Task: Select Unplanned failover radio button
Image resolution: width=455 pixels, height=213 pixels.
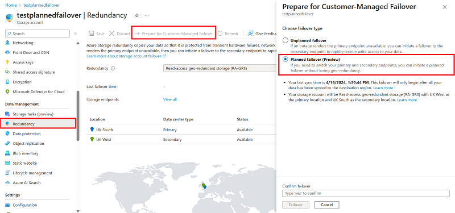Action: (x=286, y=40)
